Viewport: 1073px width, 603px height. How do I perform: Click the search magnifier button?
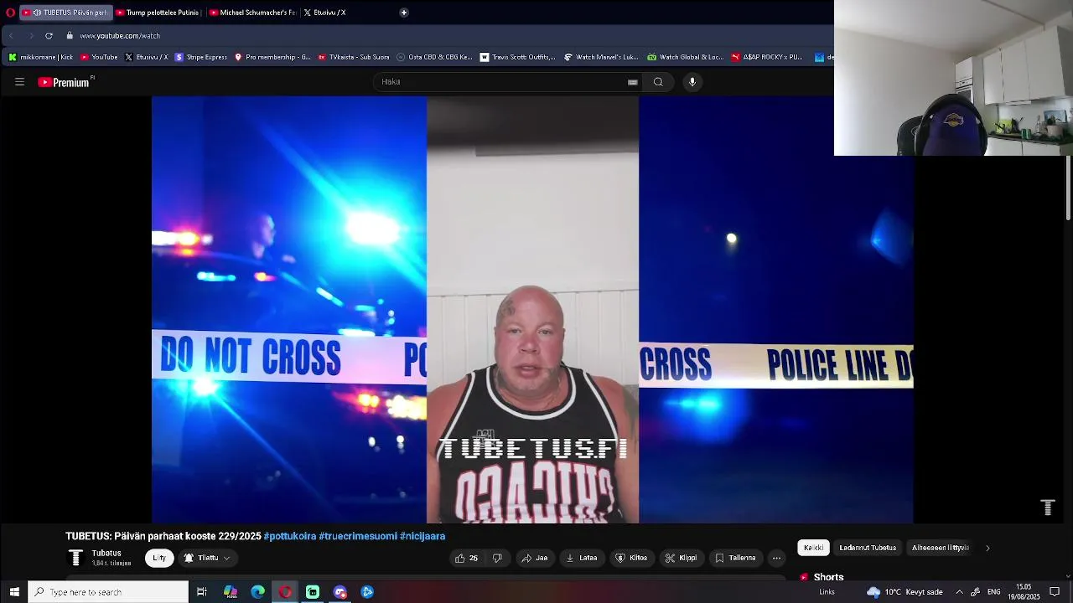[x=658, y=82]
